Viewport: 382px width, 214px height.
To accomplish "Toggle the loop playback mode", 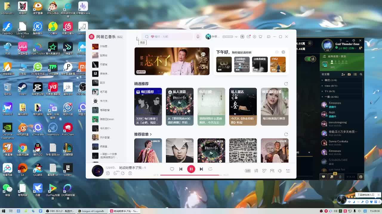I will coord(210,169).
